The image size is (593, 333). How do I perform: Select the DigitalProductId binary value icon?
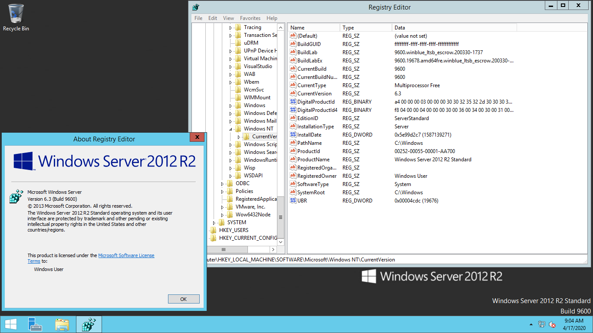(x=293, y=102)
